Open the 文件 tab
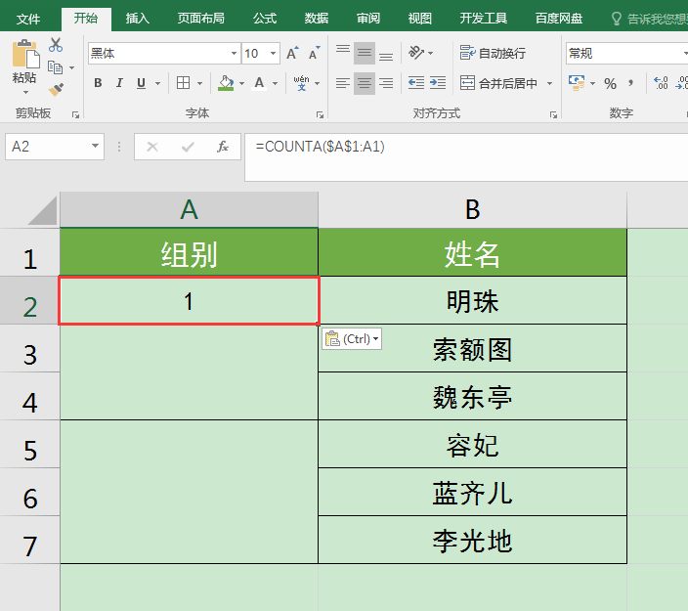Image resolution: width=688 pixels, height=611 pixels. (x=28, y=19)
